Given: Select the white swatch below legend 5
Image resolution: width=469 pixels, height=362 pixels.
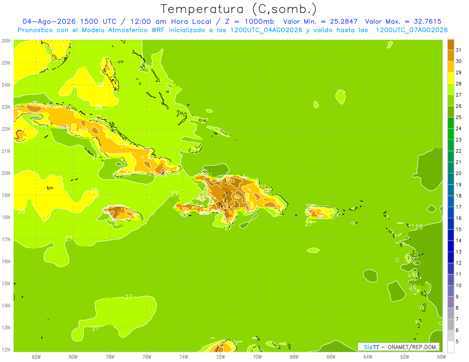Looking at the screenshot, I should 451,347.
